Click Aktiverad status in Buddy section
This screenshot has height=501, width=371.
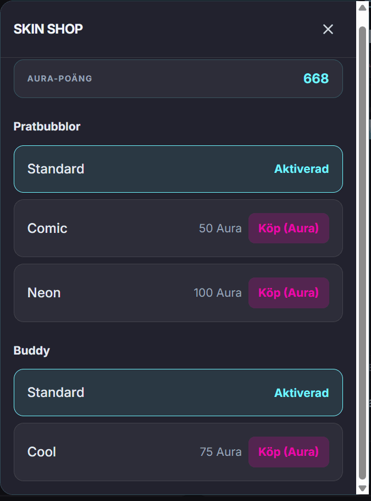pos(301,393)
